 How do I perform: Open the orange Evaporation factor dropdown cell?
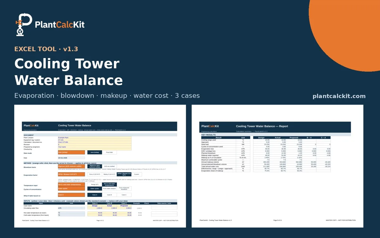pyautogui.click(x=71, y=174)
